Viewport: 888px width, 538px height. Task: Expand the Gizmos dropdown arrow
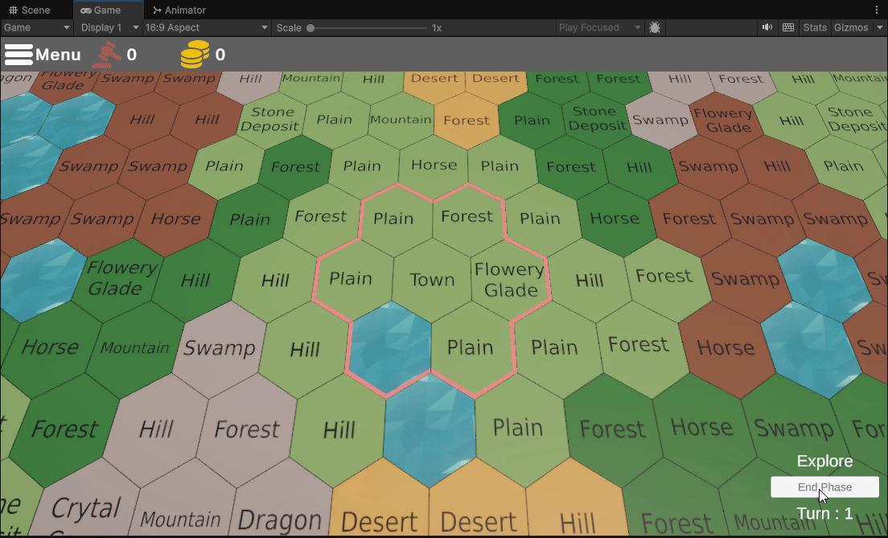[879, 27]
